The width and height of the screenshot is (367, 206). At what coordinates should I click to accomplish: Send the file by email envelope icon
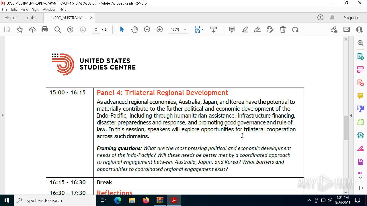(x=347, y=29)
